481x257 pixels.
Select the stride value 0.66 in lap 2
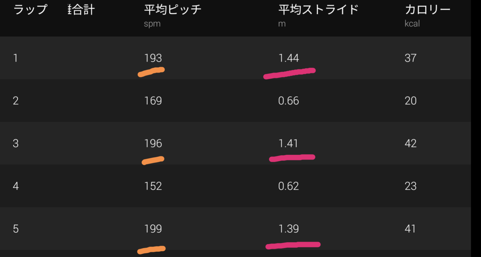[289, 101]
